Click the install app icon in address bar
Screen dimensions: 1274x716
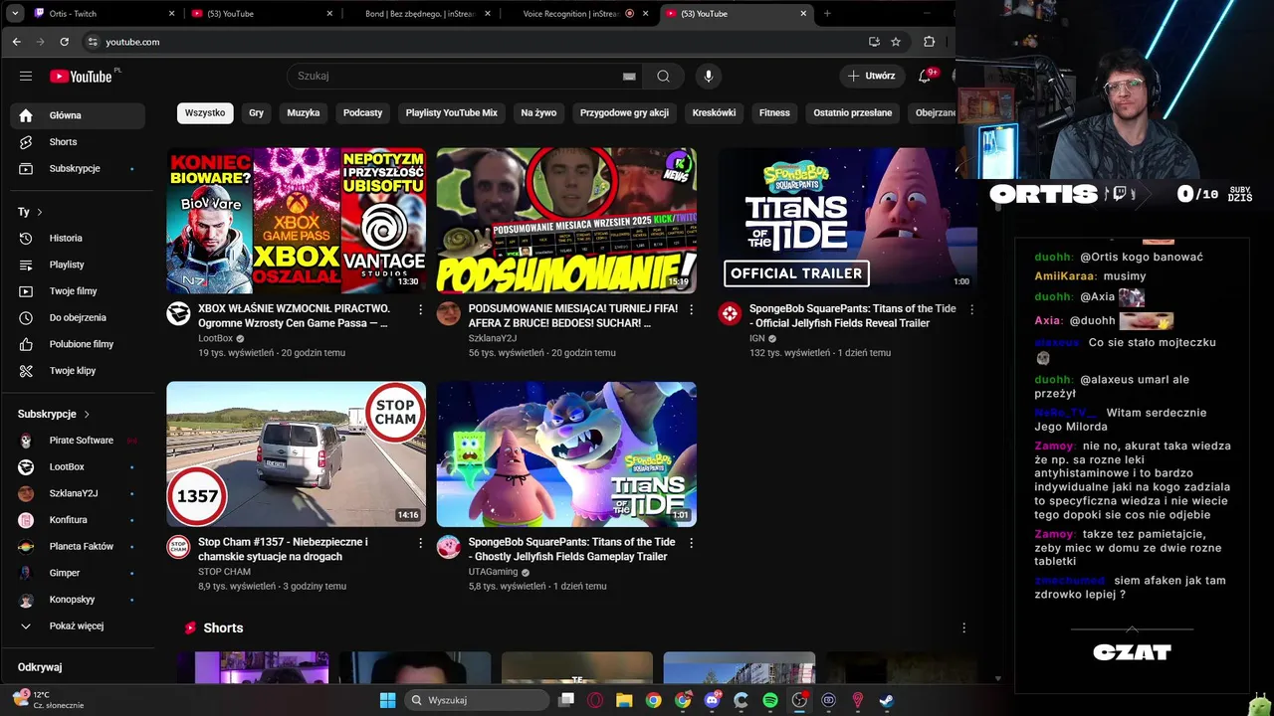pyautogui.click(x=874, y=42)
